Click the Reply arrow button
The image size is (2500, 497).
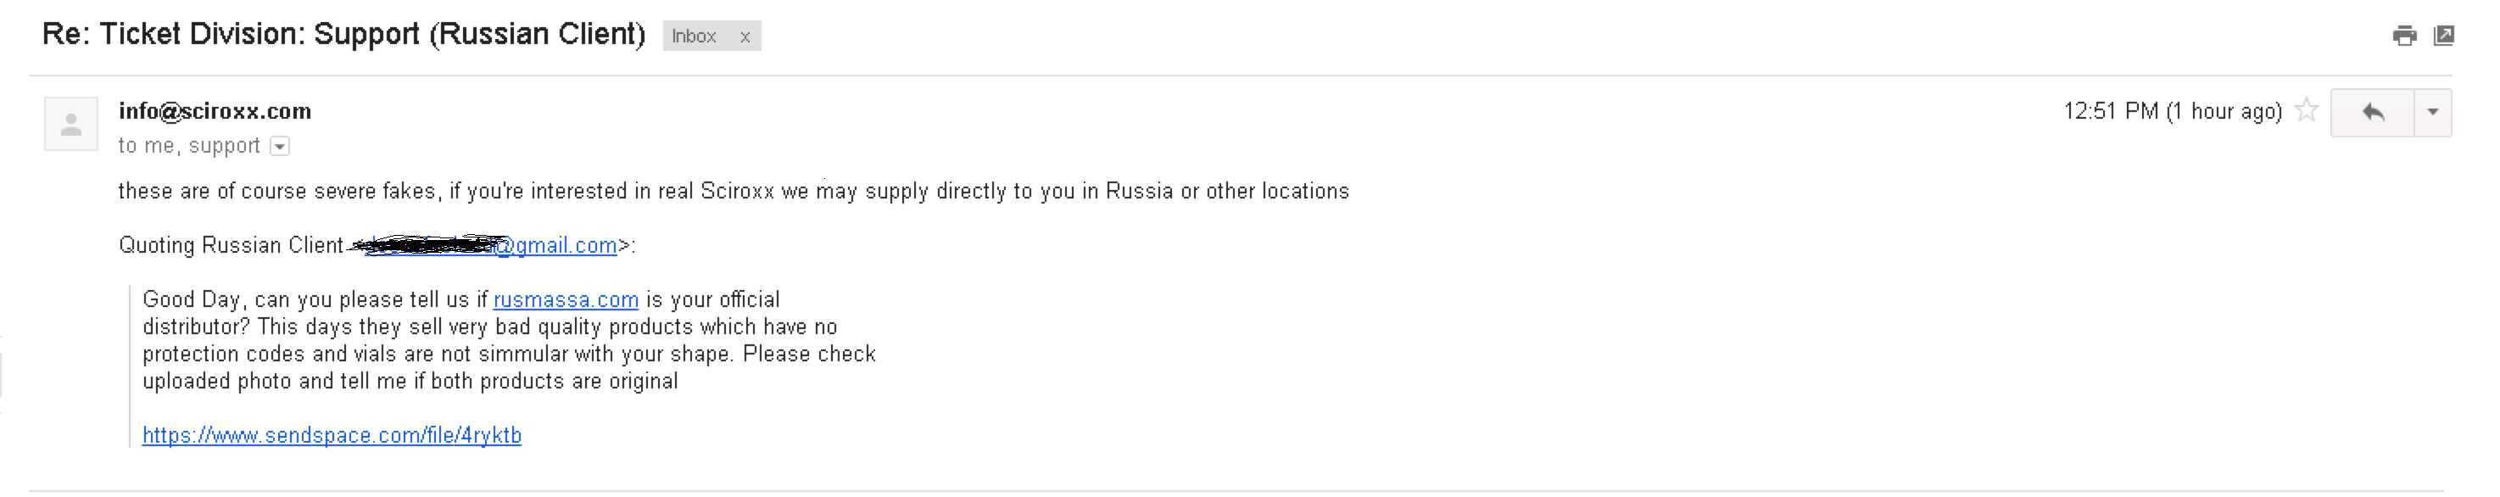[2372, 113]
